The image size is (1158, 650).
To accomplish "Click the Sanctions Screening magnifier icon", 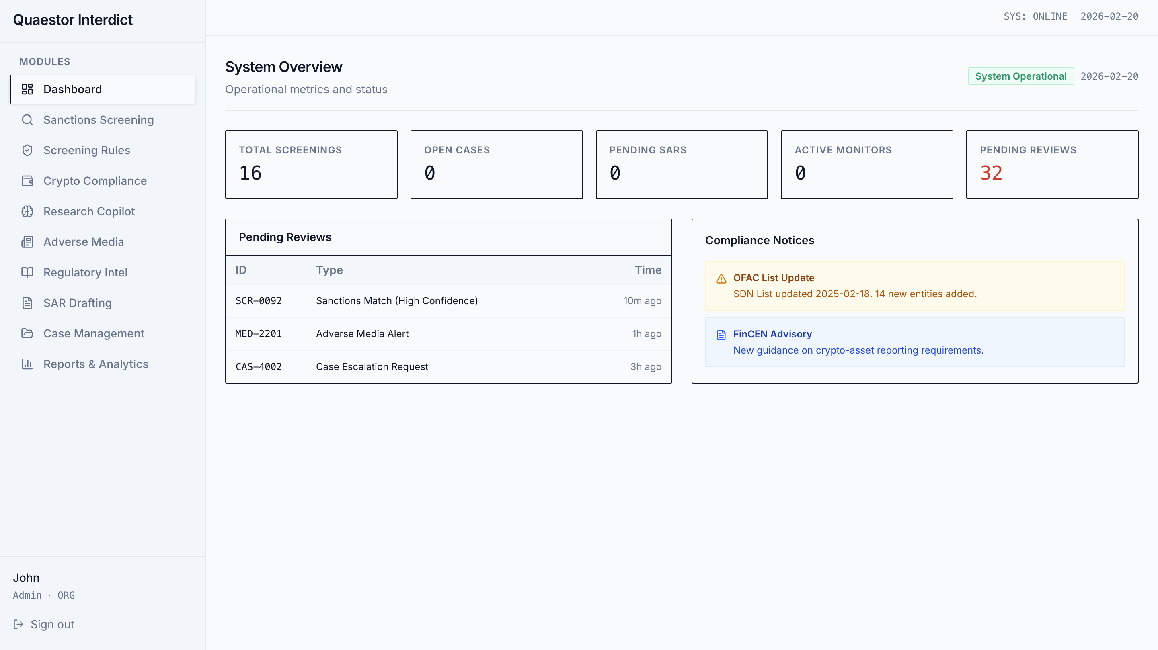I will (27, 119).
